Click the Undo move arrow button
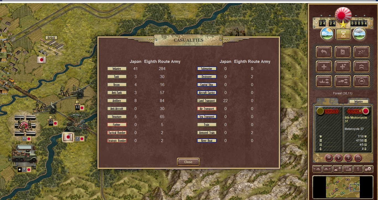378x200 pixels. click(324, 52)
